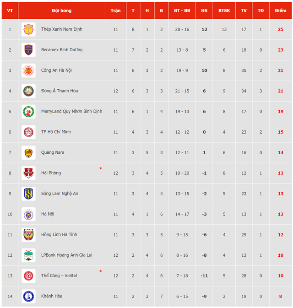Click the Thép Xanh Nam Định club logo
Image resolution: width=293 pixels, height=308 pixels.
[x=28, y=29]
